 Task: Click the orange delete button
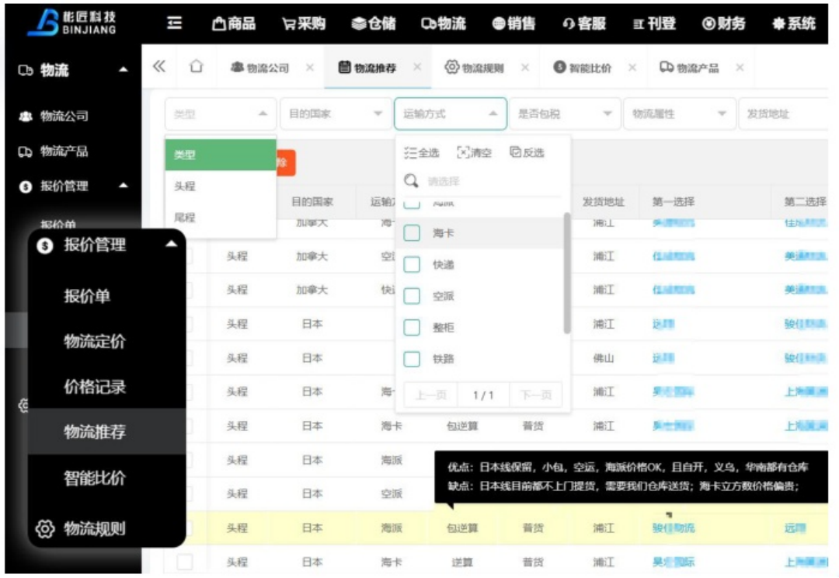pos(285,162)
